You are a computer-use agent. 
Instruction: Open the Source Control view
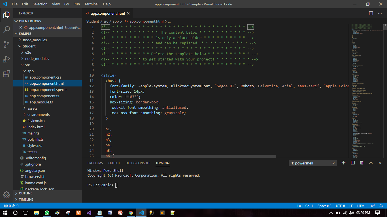point(7,44)
